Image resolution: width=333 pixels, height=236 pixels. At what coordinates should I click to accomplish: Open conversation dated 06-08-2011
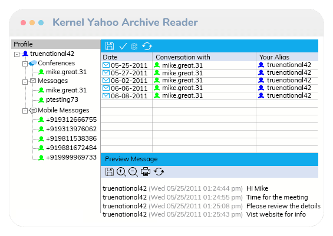209,95
